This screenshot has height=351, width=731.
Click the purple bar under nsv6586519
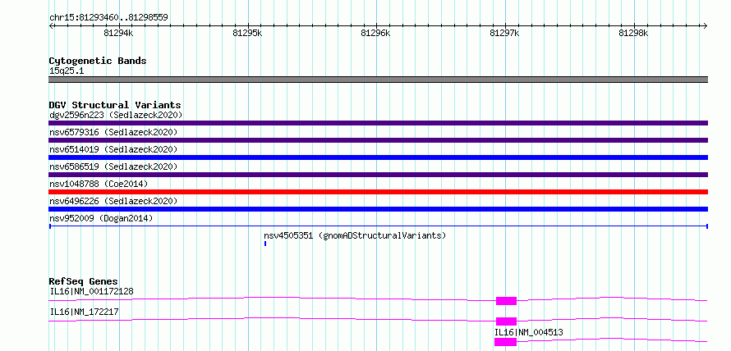point(378,175)
